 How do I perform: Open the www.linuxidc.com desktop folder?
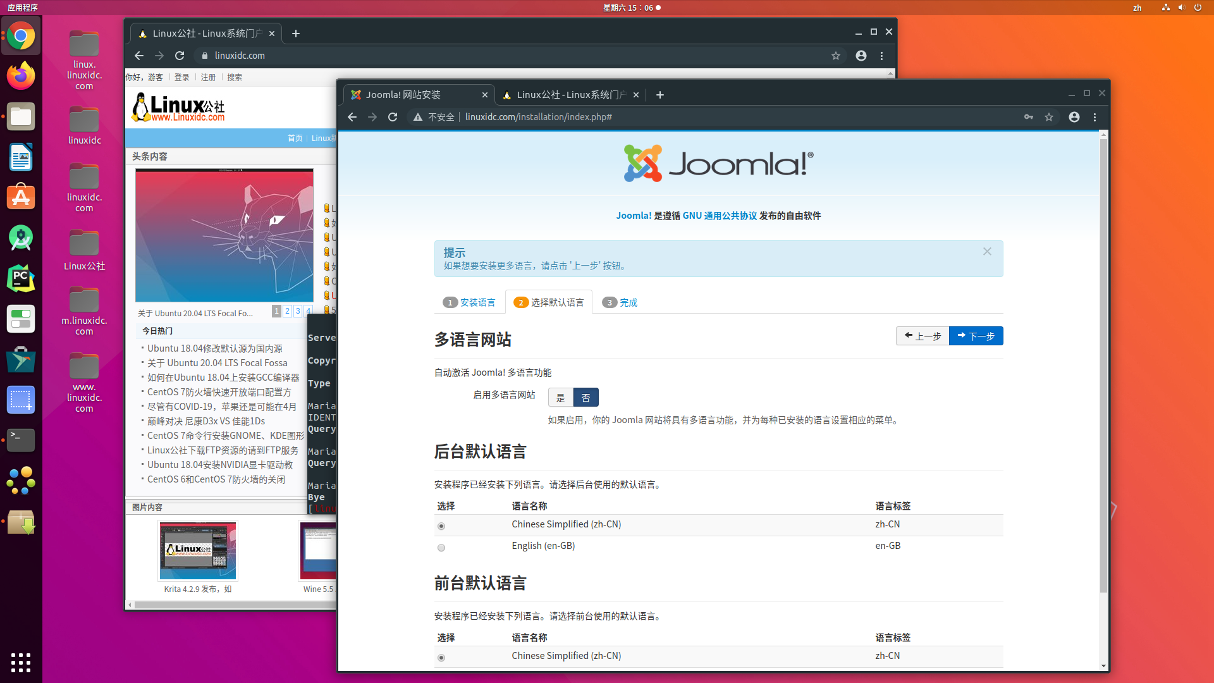point(84,383)
